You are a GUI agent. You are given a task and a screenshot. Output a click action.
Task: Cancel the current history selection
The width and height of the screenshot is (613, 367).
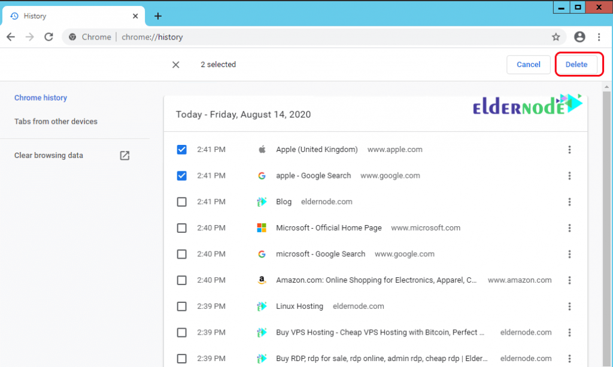[x=528, y=64]
